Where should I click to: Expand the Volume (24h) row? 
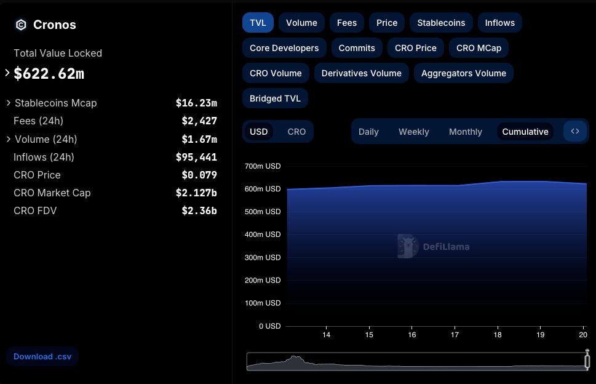coord(9,139)
